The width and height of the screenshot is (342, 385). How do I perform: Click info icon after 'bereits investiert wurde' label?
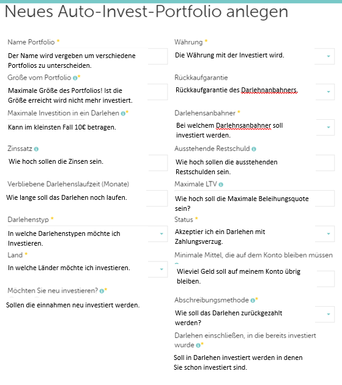(198, 345)
